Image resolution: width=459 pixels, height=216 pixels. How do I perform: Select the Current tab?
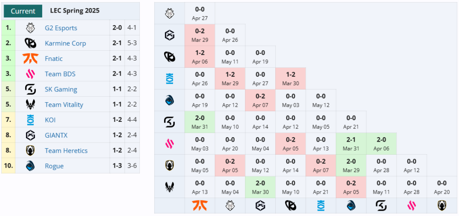[x=23, y=11]
